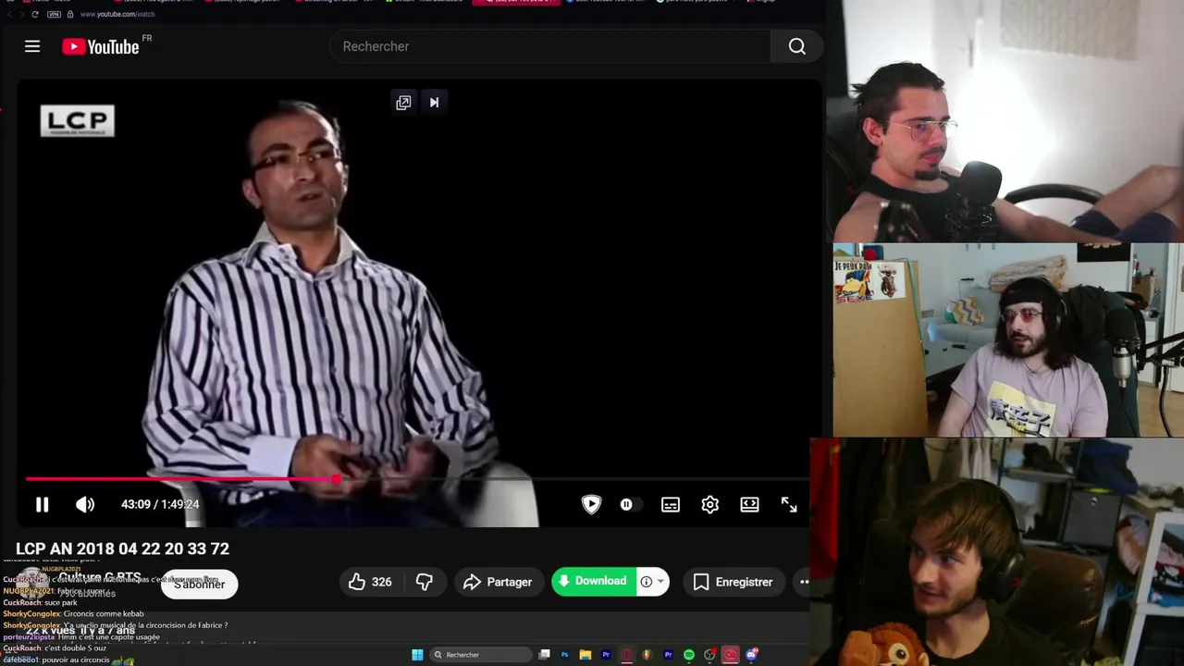The height and width of the screenshot is (666, 1184).
Task: Share the video via Partager
Action: (498, 582)
